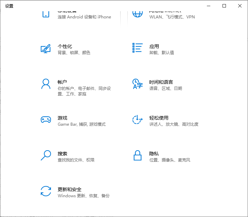Open the 个性化 paintbrush monitor icon

point(46,49)
